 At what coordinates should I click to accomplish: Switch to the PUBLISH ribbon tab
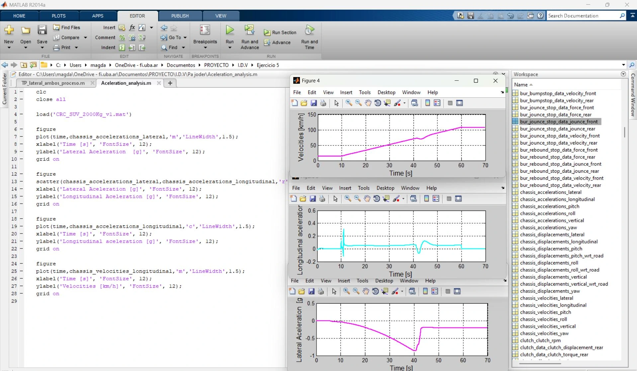tap(180, 16)
